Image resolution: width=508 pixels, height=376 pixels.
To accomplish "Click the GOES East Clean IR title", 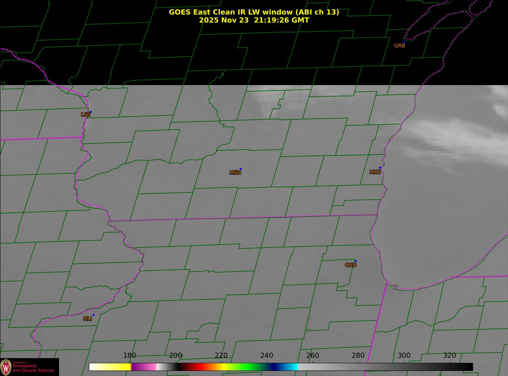I will (254, 12).
